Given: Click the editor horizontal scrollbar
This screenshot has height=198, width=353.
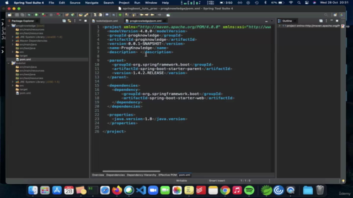Looking at the screenshot, I should [x=131, y=171].
